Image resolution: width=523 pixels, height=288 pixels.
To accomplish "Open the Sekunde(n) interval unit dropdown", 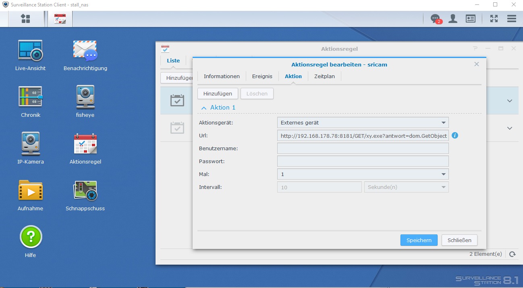I will pyautogui.click(x=406, y=187).
